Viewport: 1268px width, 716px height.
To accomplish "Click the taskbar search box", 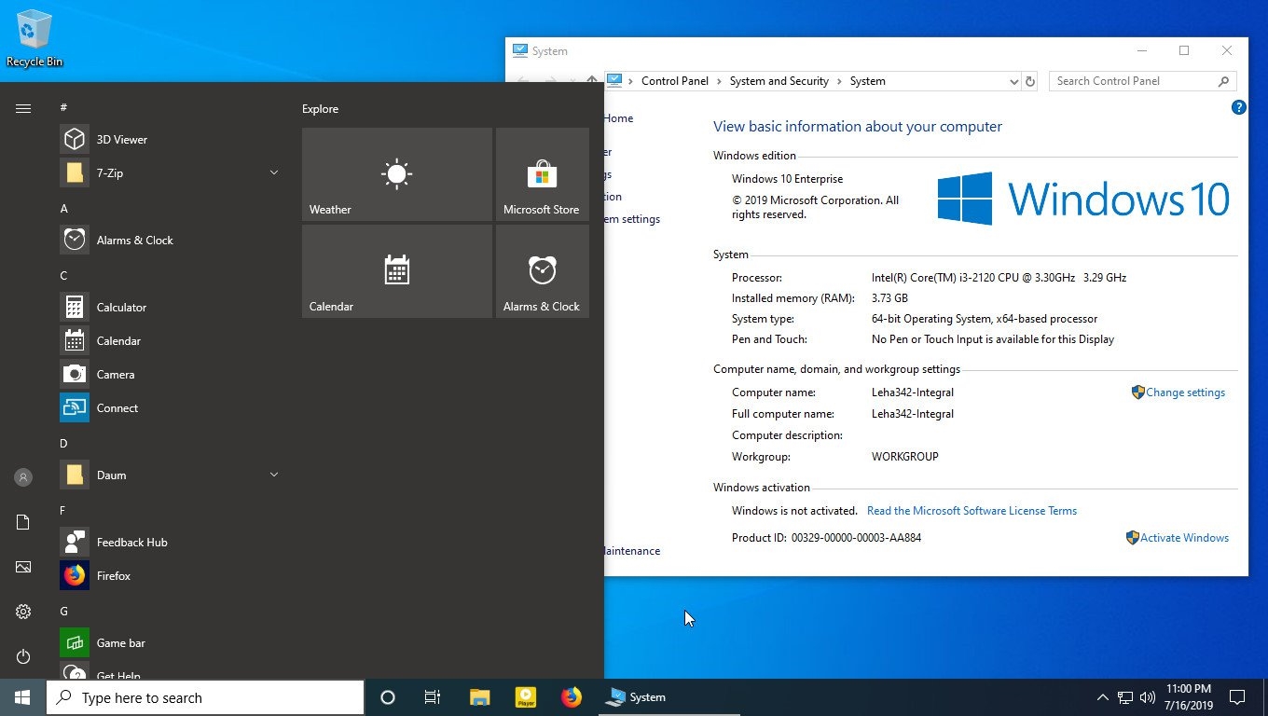I will 205,697.
